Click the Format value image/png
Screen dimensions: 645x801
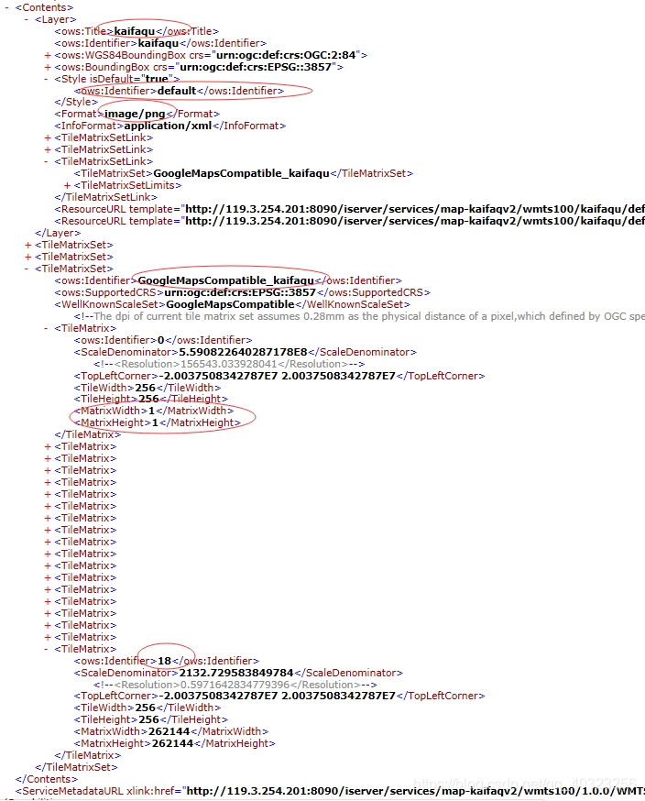pos(135,114)
